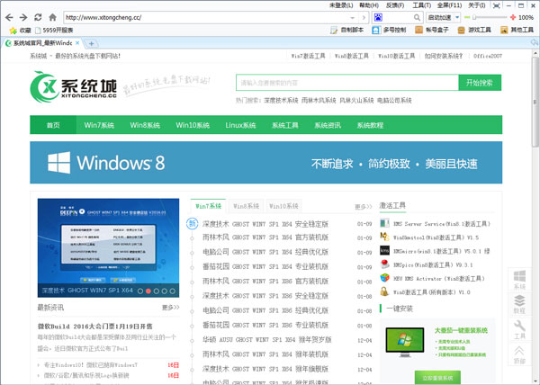The width and height of the screenshot is (540, 385).
Task: Click the Win8激活工具 padlock icon
Action: pos(384,291)
